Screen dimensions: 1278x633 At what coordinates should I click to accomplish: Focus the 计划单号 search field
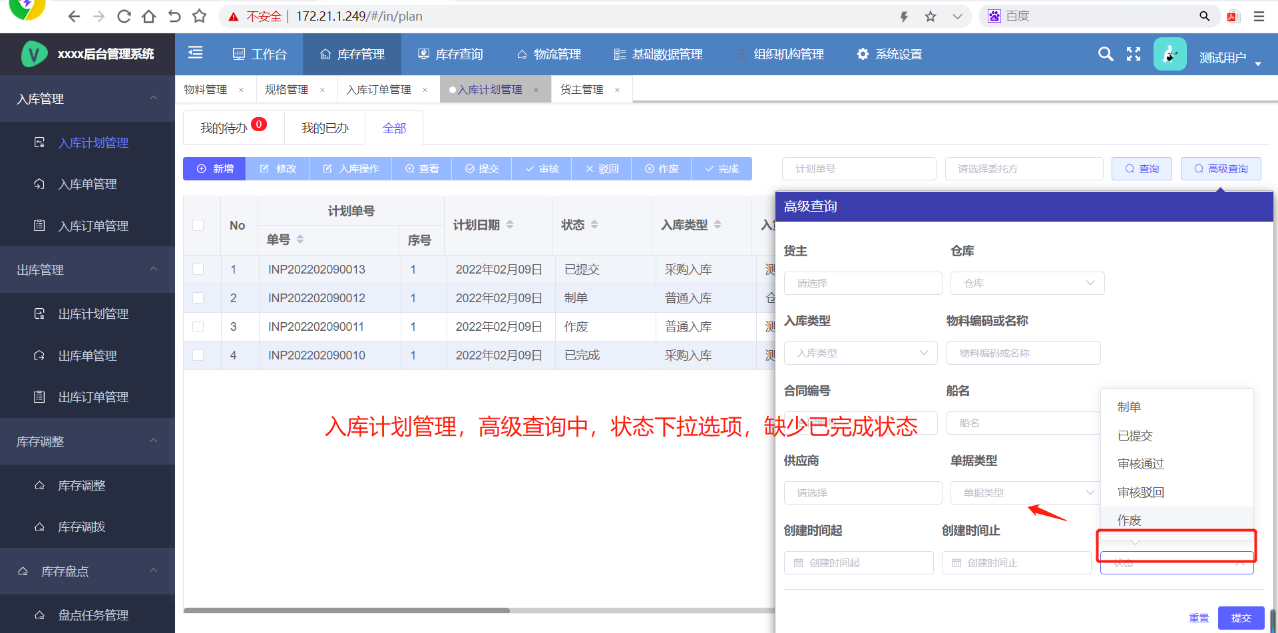coord(859,168)
